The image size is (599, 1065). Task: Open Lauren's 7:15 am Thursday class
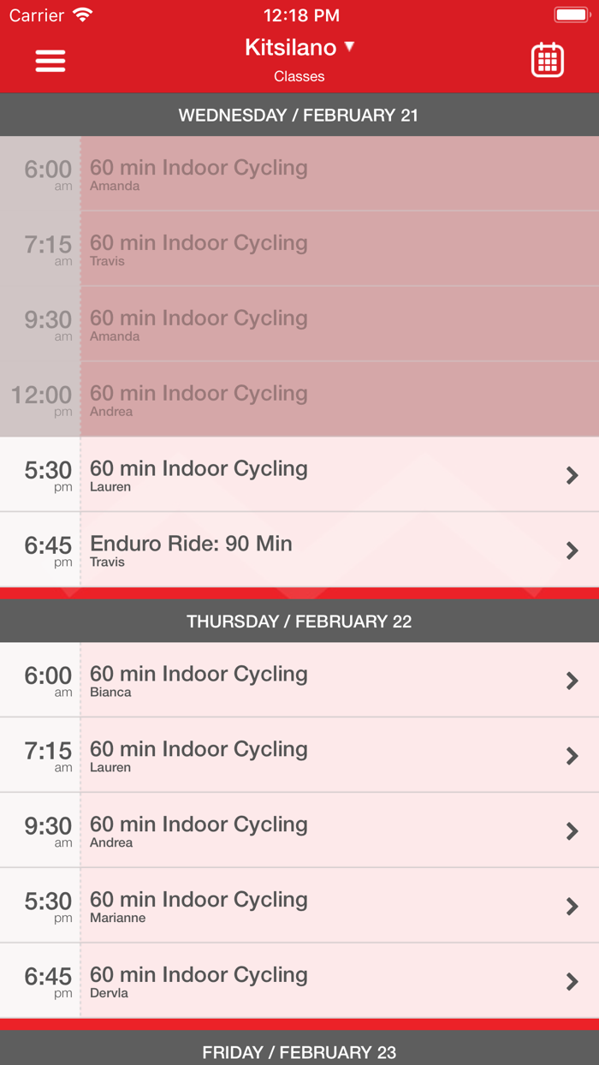(x=299, y=754)
